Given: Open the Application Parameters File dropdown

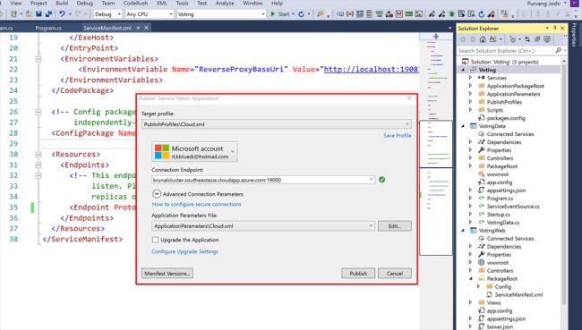Looking at the screenshot, I should [x=371, y=225].
